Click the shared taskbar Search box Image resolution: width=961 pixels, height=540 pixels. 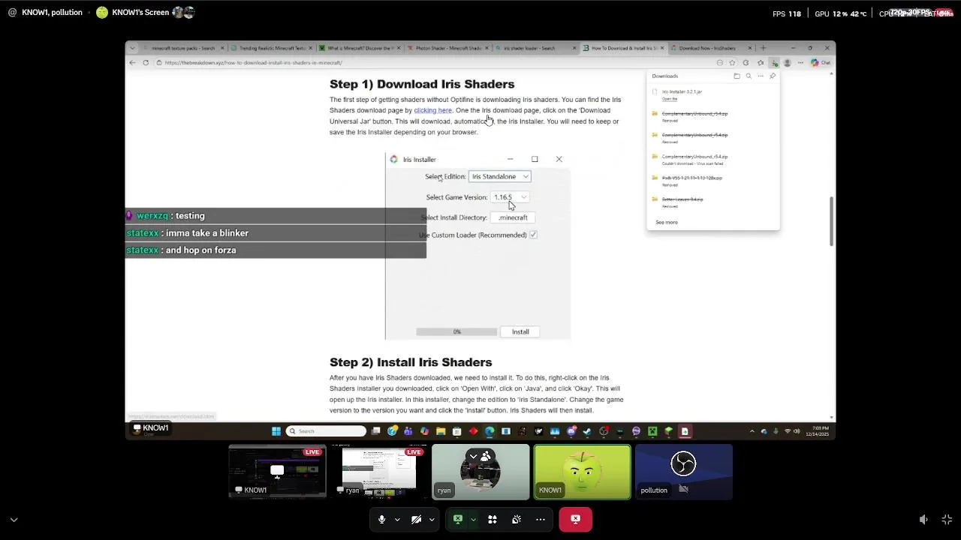pos(326,431)
